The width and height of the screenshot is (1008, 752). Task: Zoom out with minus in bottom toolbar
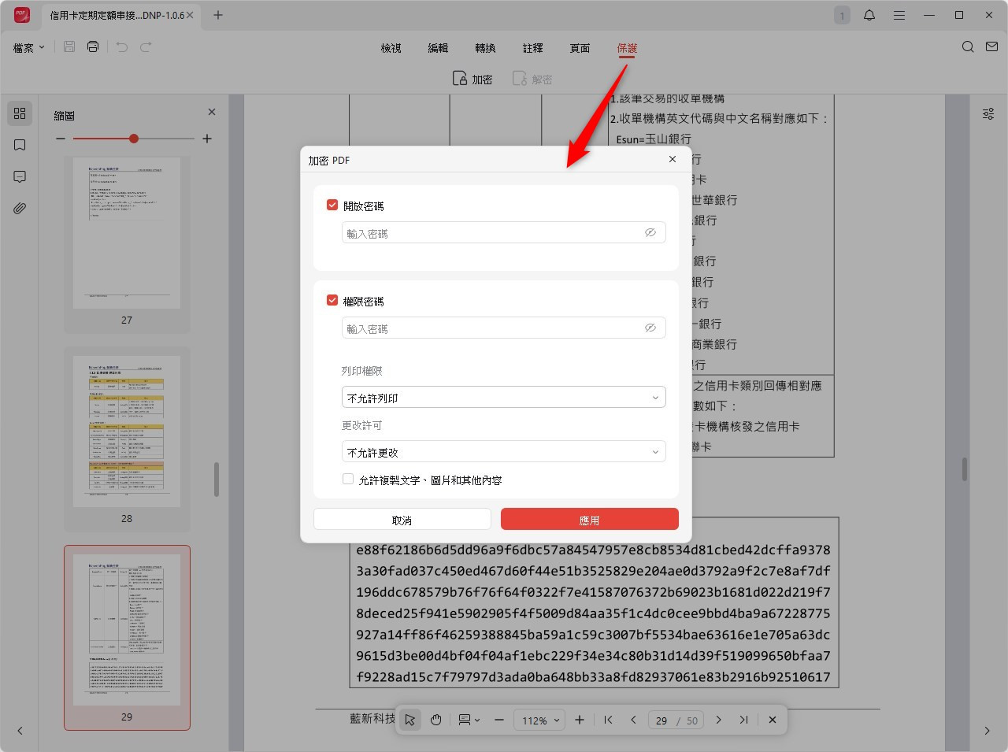pos(498,720)
